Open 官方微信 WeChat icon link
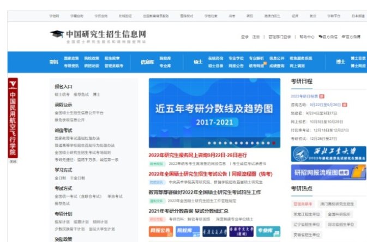Screen dimensions: 367x242 (328, 36)
